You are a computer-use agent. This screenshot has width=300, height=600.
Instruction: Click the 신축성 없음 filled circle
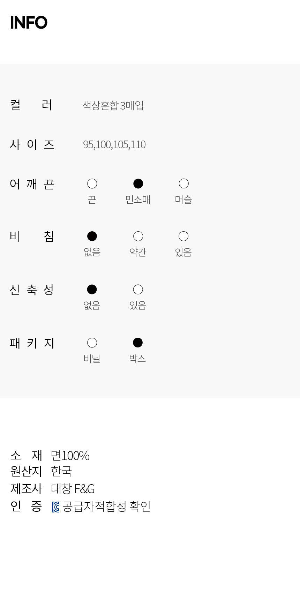[x=92, y=290]
